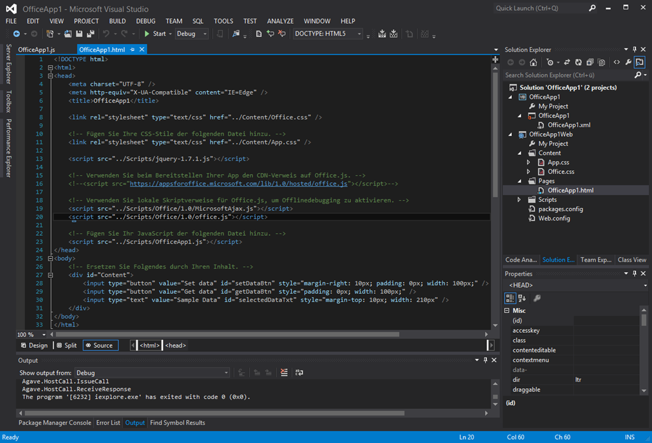Click Clear All icon in Output panel
Viewport: 652px width, 443px height.
284,373
